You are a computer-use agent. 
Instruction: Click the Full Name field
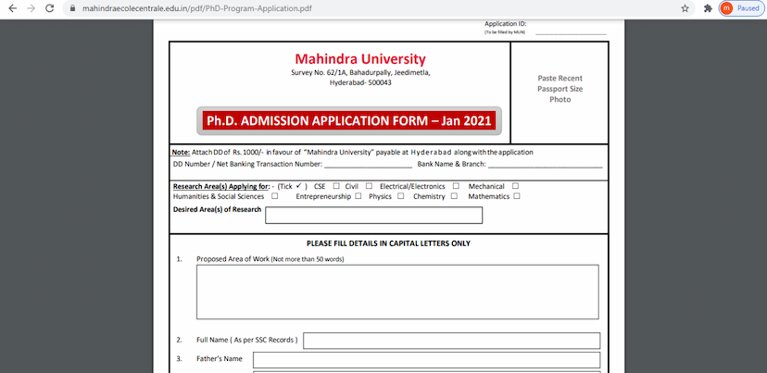pyautogui.click(x=451, y=341)
